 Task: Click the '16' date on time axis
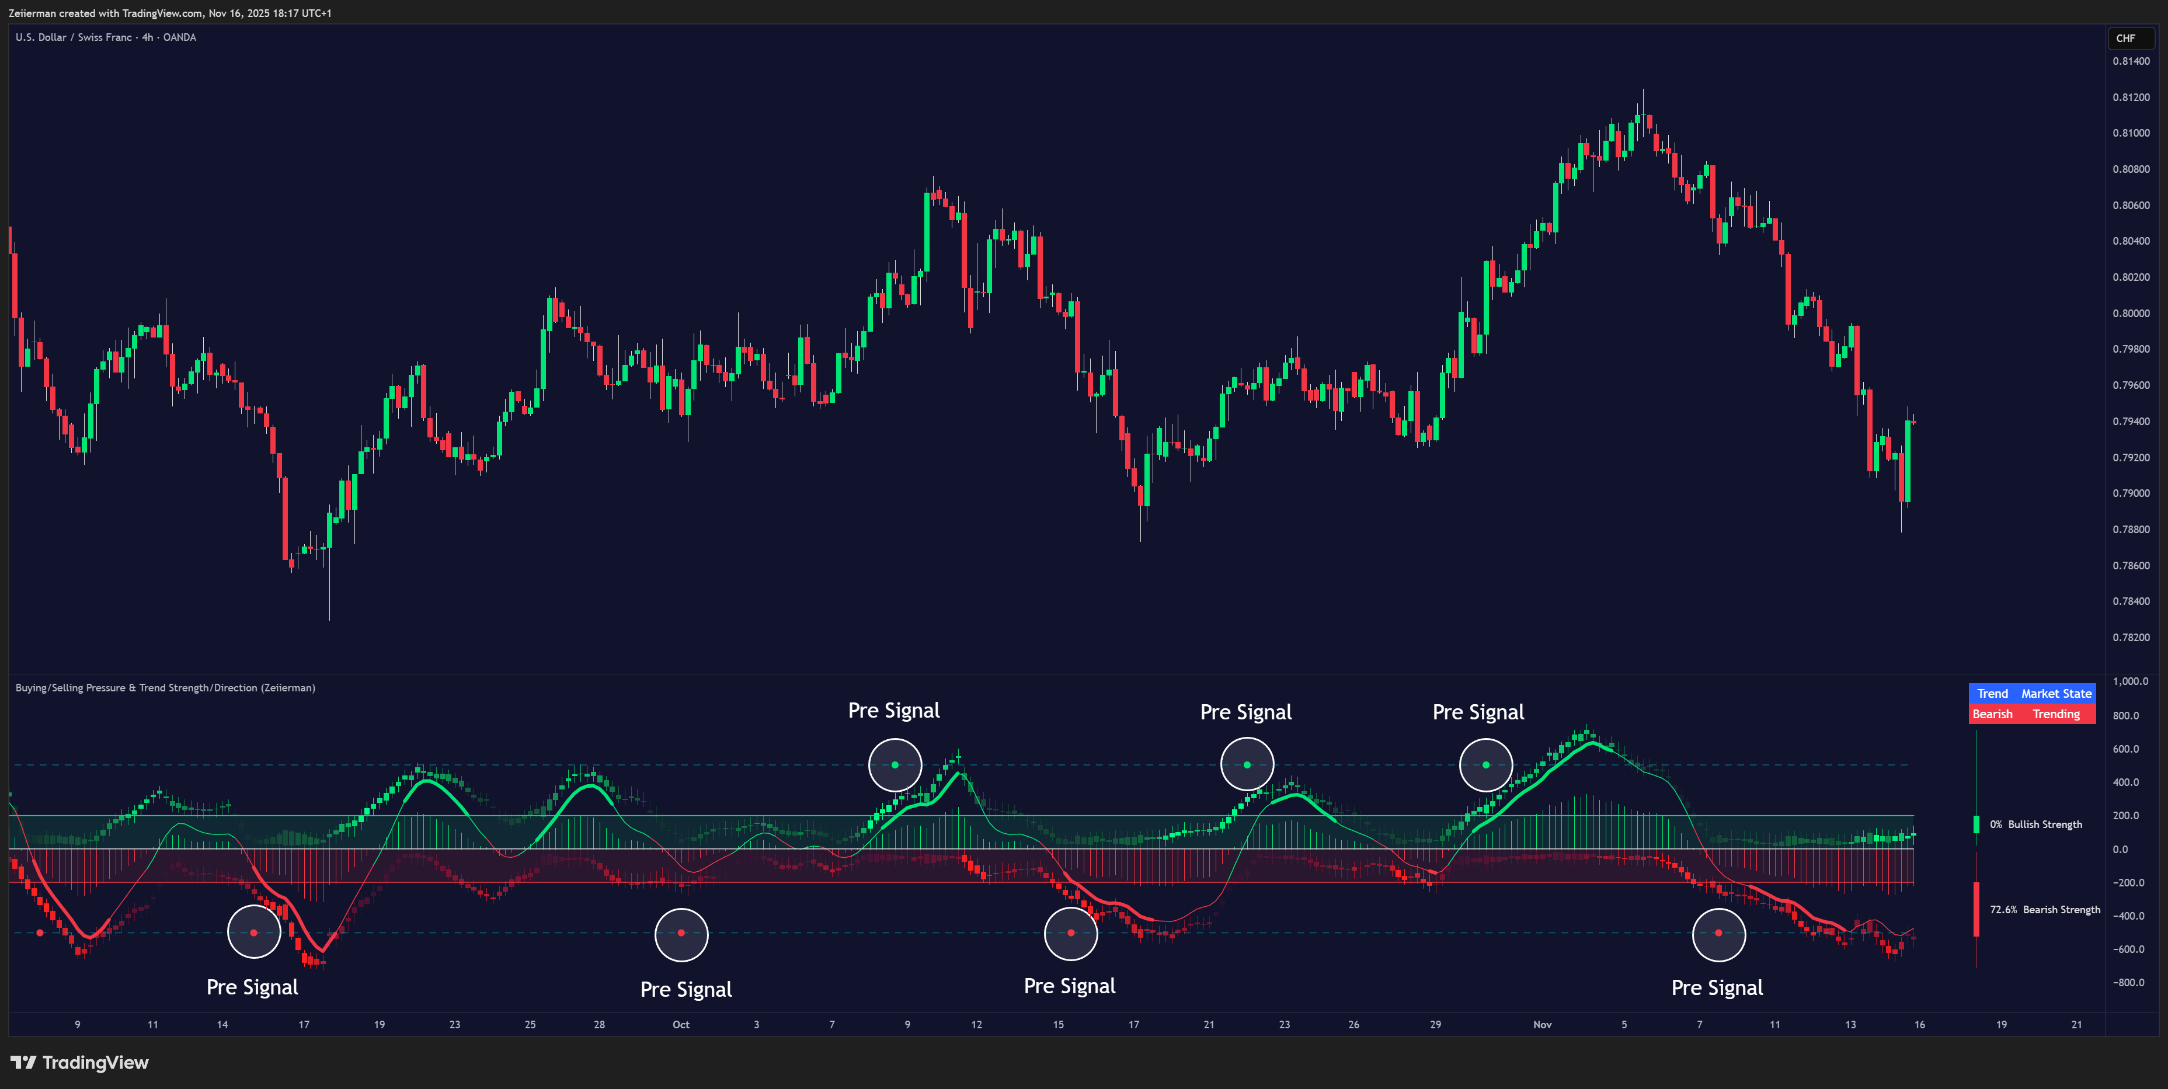(1920, 1024)
